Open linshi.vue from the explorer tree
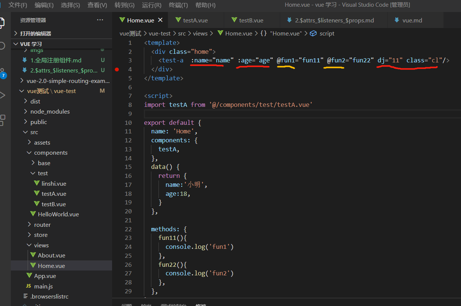 tap(54, 184)
